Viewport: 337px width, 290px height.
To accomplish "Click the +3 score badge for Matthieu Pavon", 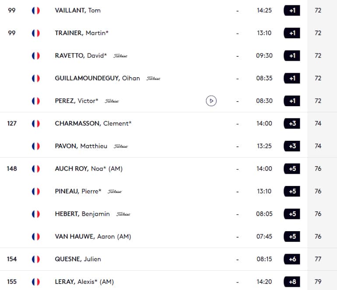I will point(292,146).
